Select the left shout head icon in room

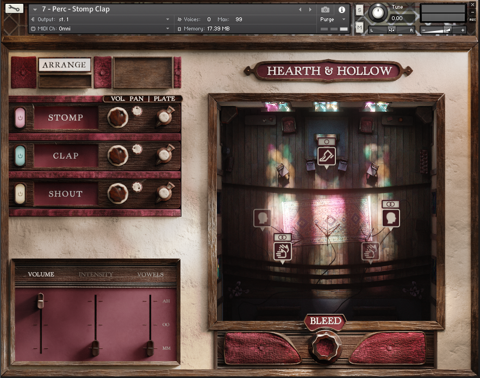tap(263, 218)
